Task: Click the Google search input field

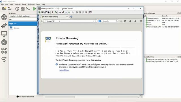Action: pos(109,21)
